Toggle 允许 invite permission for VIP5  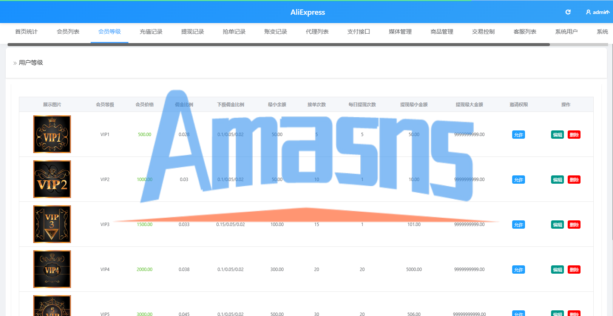pos(519,313)
